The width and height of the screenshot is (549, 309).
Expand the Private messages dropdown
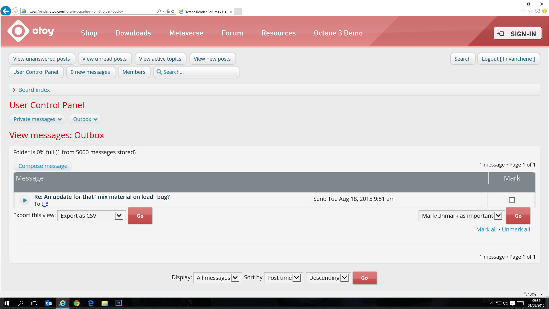pos(37,119)
